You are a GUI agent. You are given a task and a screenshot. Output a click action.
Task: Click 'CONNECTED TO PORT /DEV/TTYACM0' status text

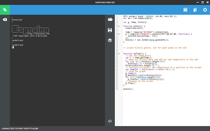pyautogui.click(x=20, y=128)
